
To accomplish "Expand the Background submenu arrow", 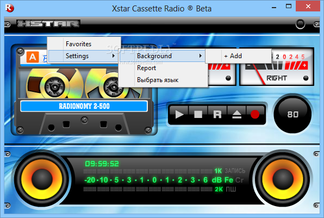I will pyautogui.click(x=200, y=56).
